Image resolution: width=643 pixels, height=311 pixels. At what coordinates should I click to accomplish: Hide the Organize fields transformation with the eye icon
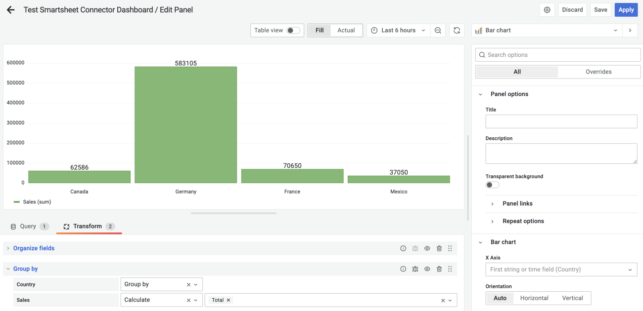[427, 248]
